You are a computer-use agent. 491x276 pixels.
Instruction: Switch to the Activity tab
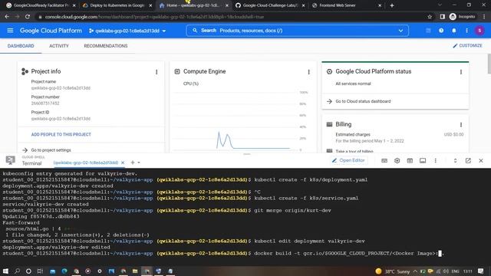click(59, 46)
